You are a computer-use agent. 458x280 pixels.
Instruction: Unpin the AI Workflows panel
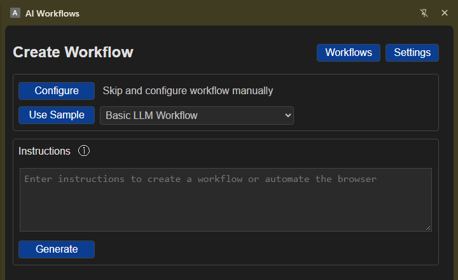click(424, 13)
